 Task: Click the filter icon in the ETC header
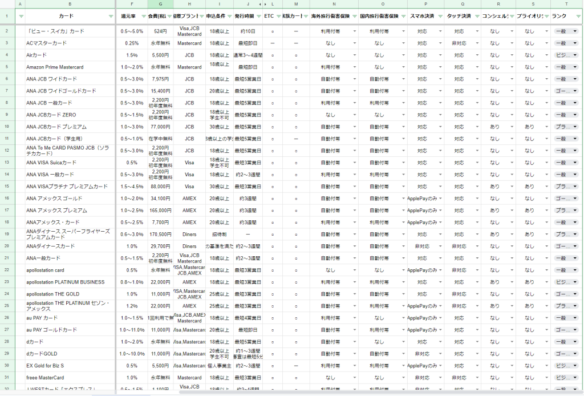pos(278,17)
